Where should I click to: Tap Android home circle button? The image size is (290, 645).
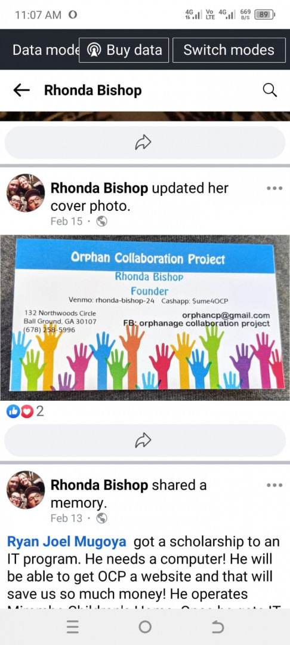pyautogui.click(x=145, y=627)
